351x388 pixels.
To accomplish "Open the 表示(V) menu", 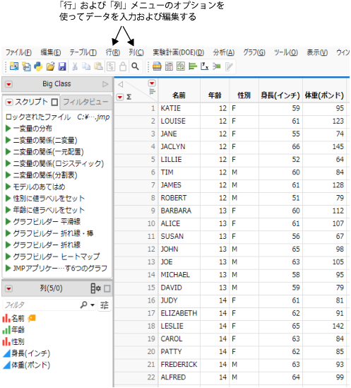I will [x=317, y=52].
